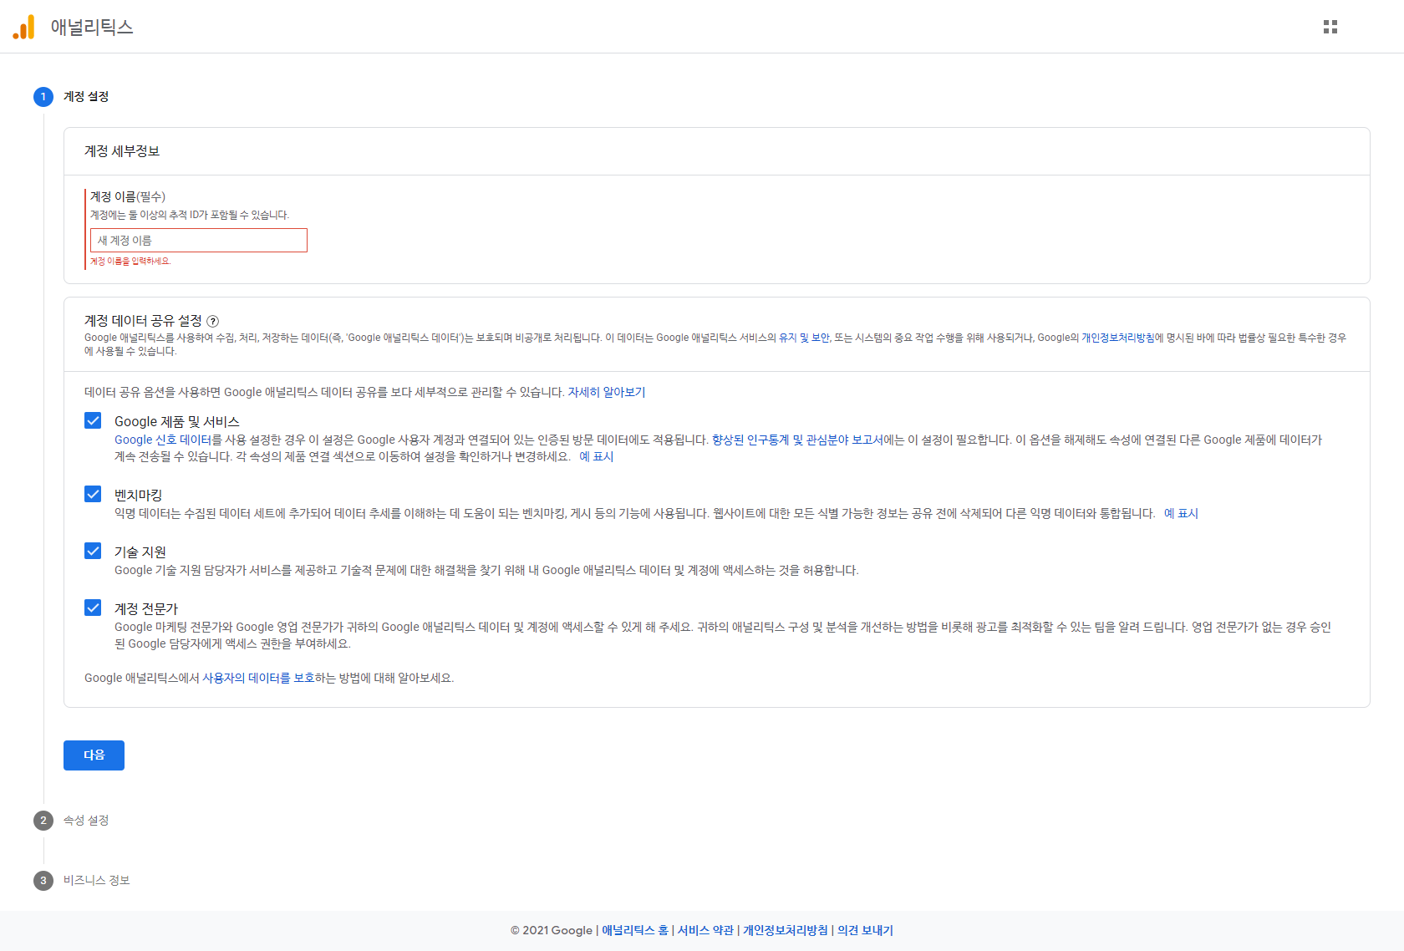Click the 계정 세부정보 section heading
1404x951 pixels.
(122, 151)
